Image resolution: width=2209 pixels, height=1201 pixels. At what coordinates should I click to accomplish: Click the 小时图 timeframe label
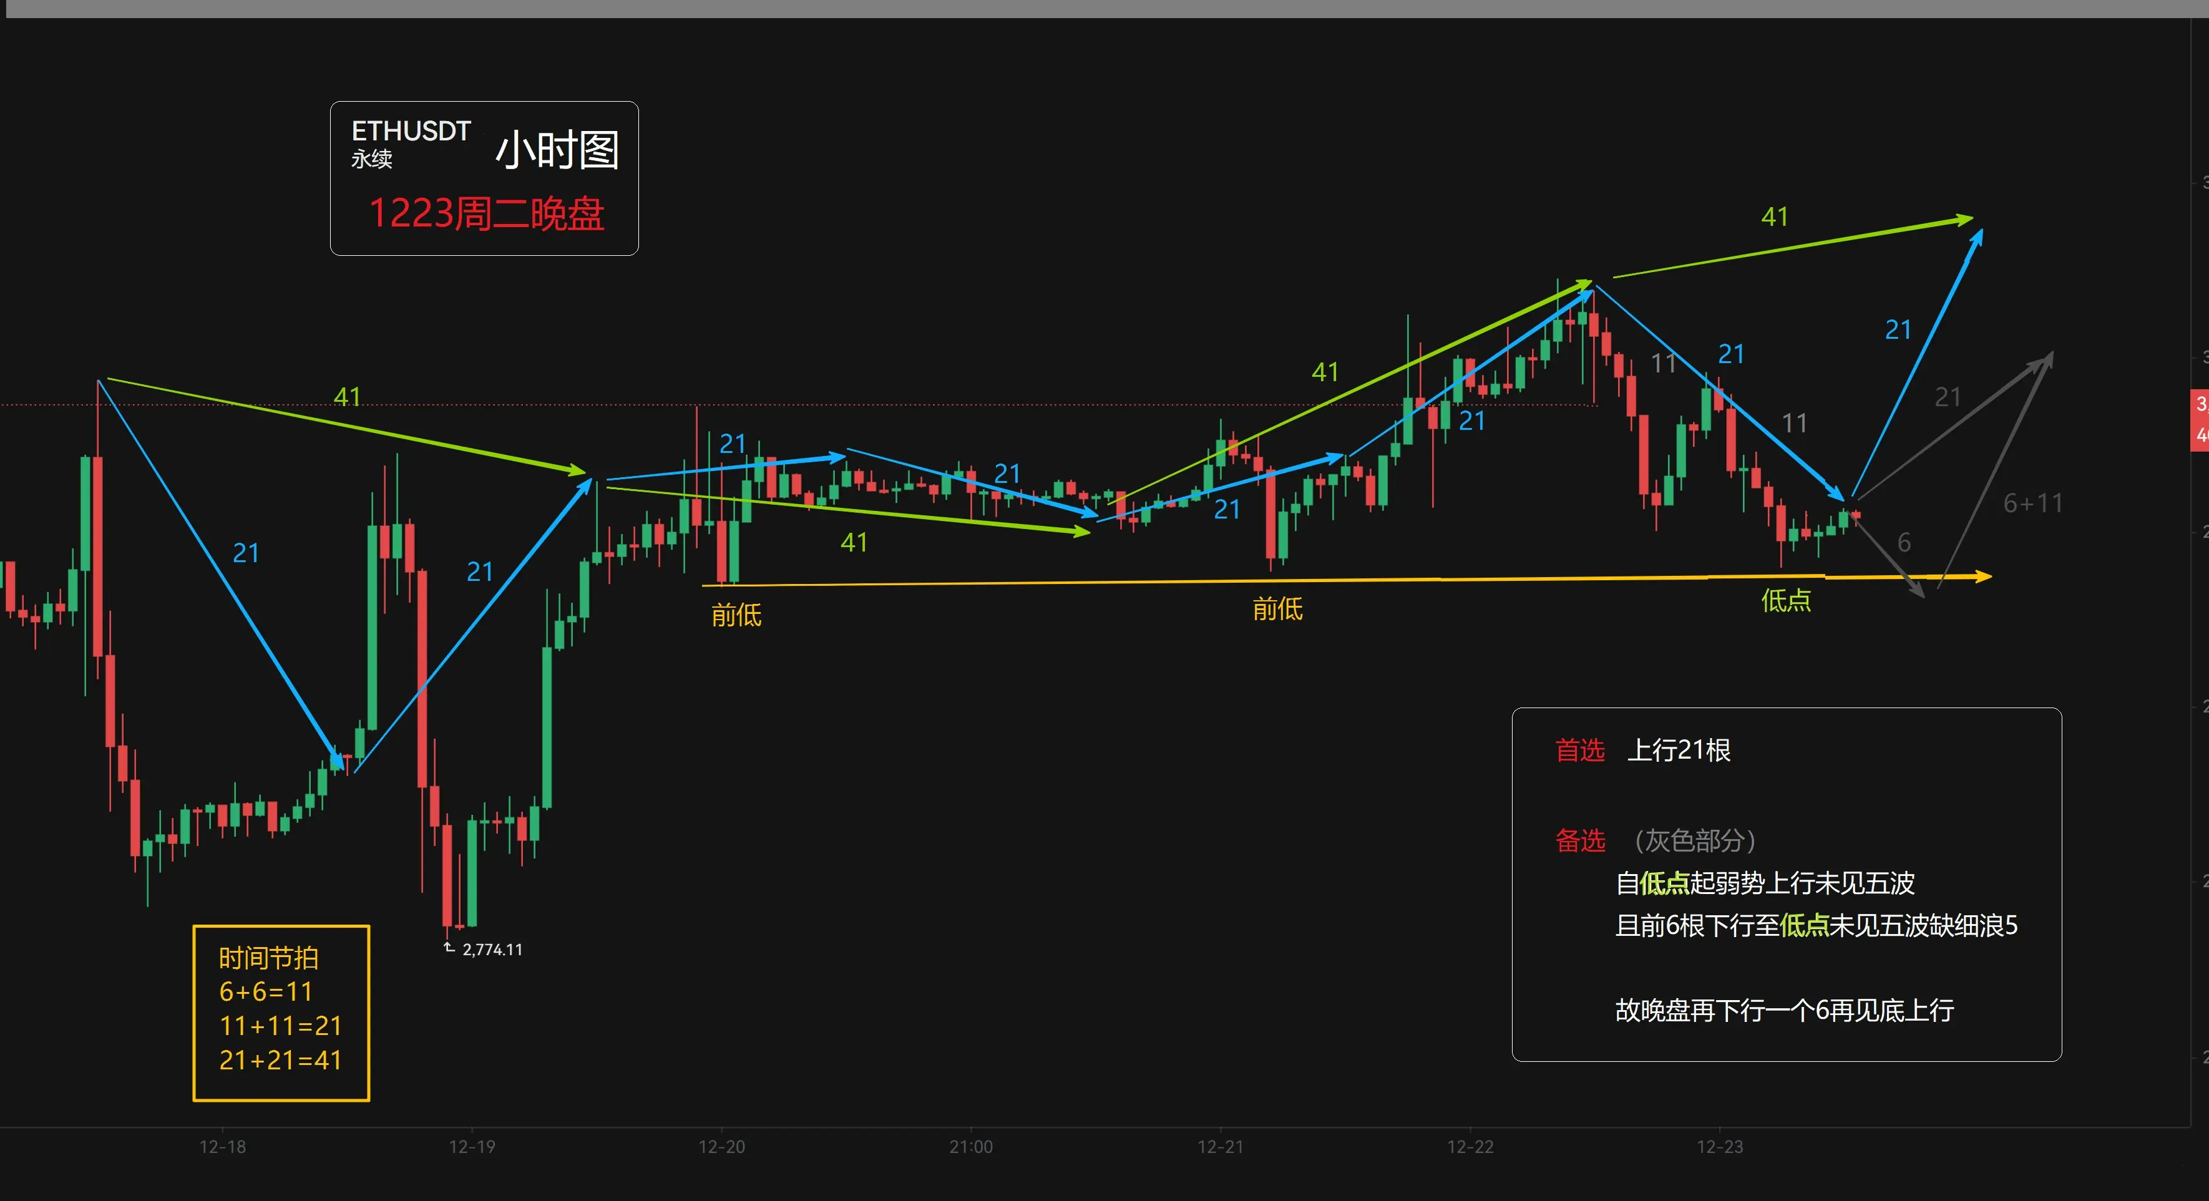[x=557, y=151]
